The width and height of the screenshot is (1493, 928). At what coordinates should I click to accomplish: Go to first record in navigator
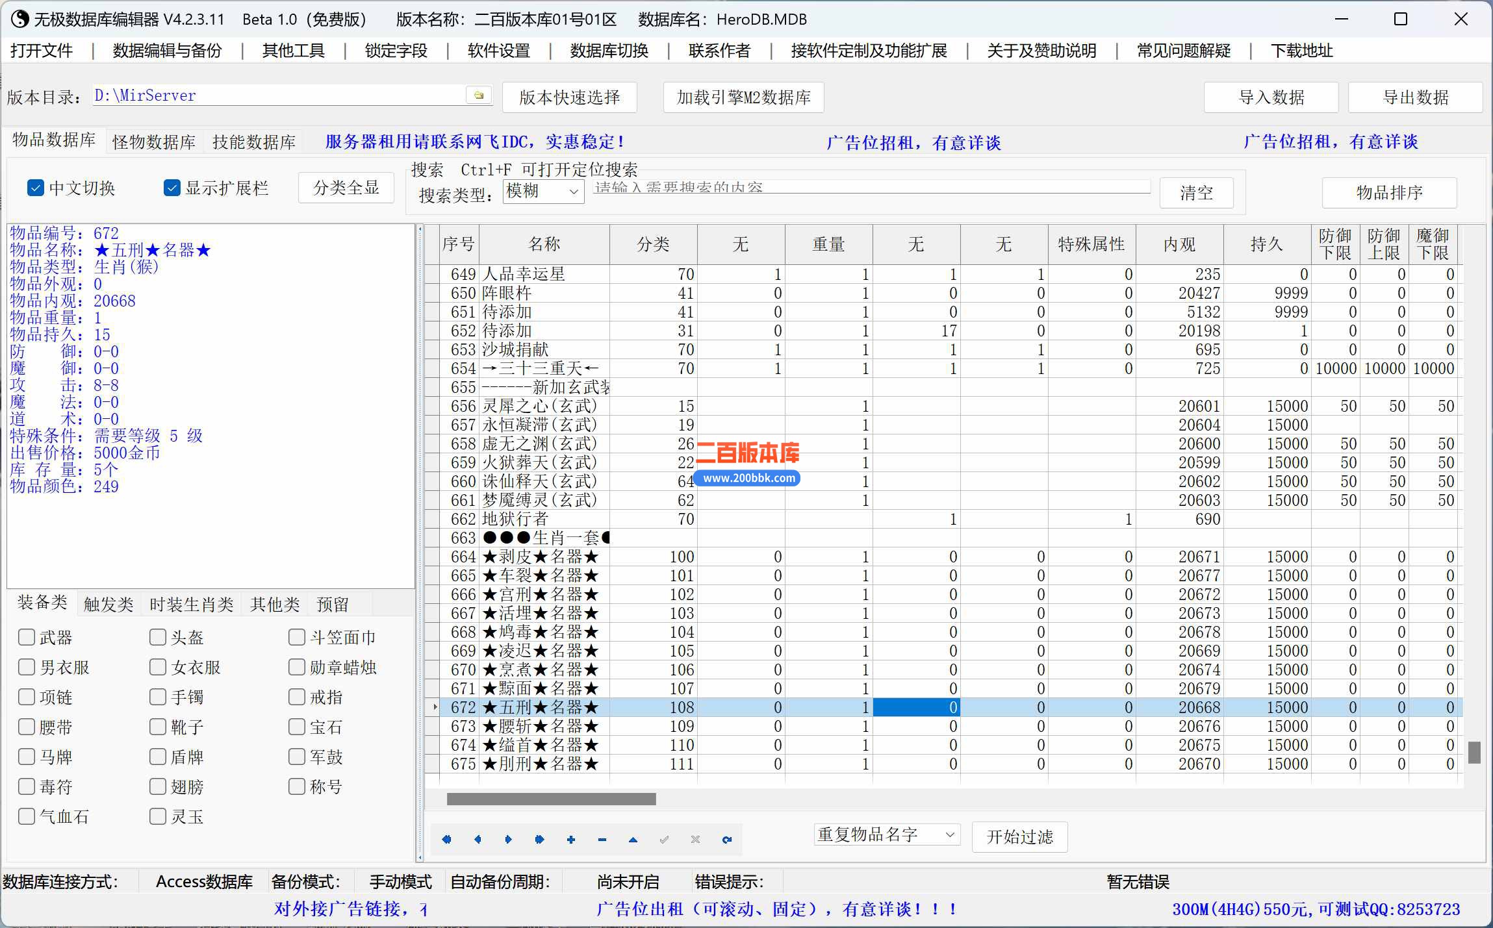(x=446, y=839)
